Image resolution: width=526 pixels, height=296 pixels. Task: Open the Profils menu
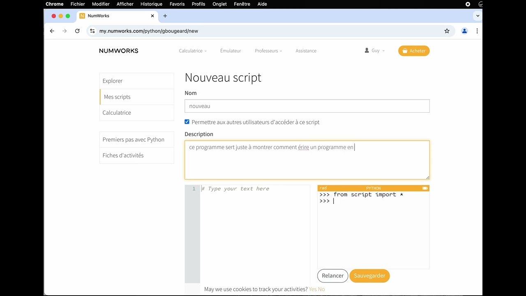[x=198, y=4]
